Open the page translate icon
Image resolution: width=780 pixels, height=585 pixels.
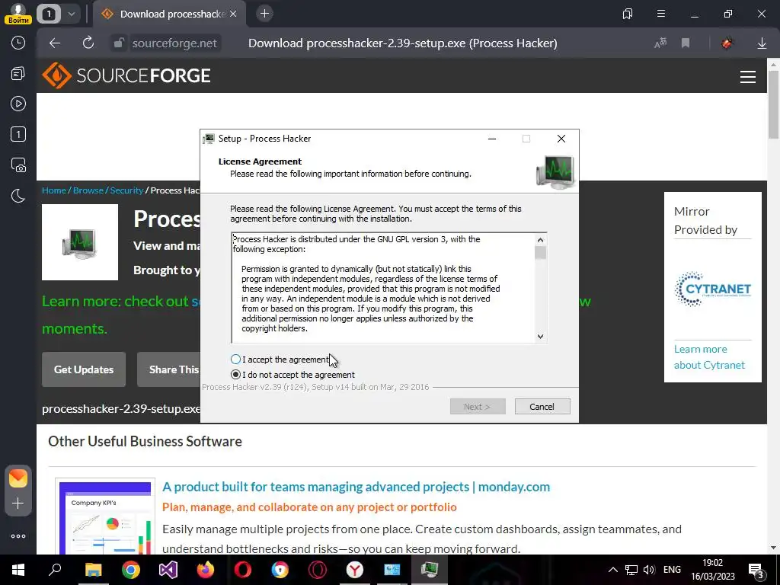click(x=660, y=43)
